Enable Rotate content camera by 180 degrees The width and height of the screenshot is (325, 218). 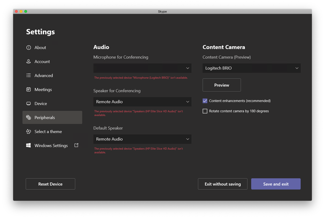[205, 111]
